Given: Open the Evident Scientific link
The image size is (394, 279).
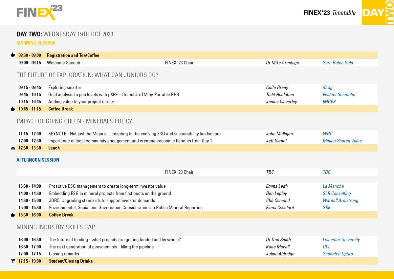Looking at the screenshot, I should click(x=339, y=95).
